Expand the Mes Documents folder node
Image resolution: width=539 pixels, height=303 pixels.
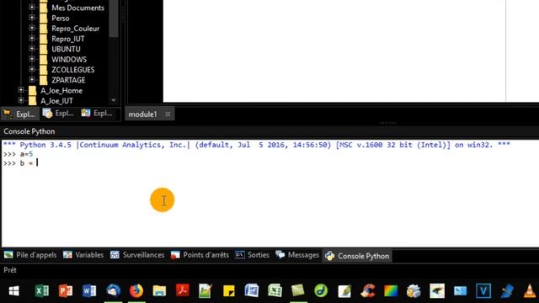point(32,8)
